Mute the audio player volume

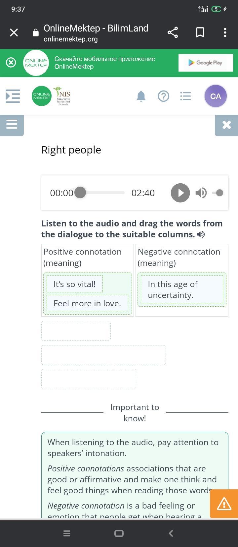pyautogui.click(x=201, y=193)
